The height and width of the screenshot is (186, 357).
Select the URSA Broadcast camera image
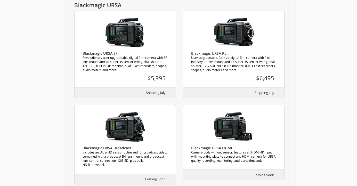pos(125,127)
